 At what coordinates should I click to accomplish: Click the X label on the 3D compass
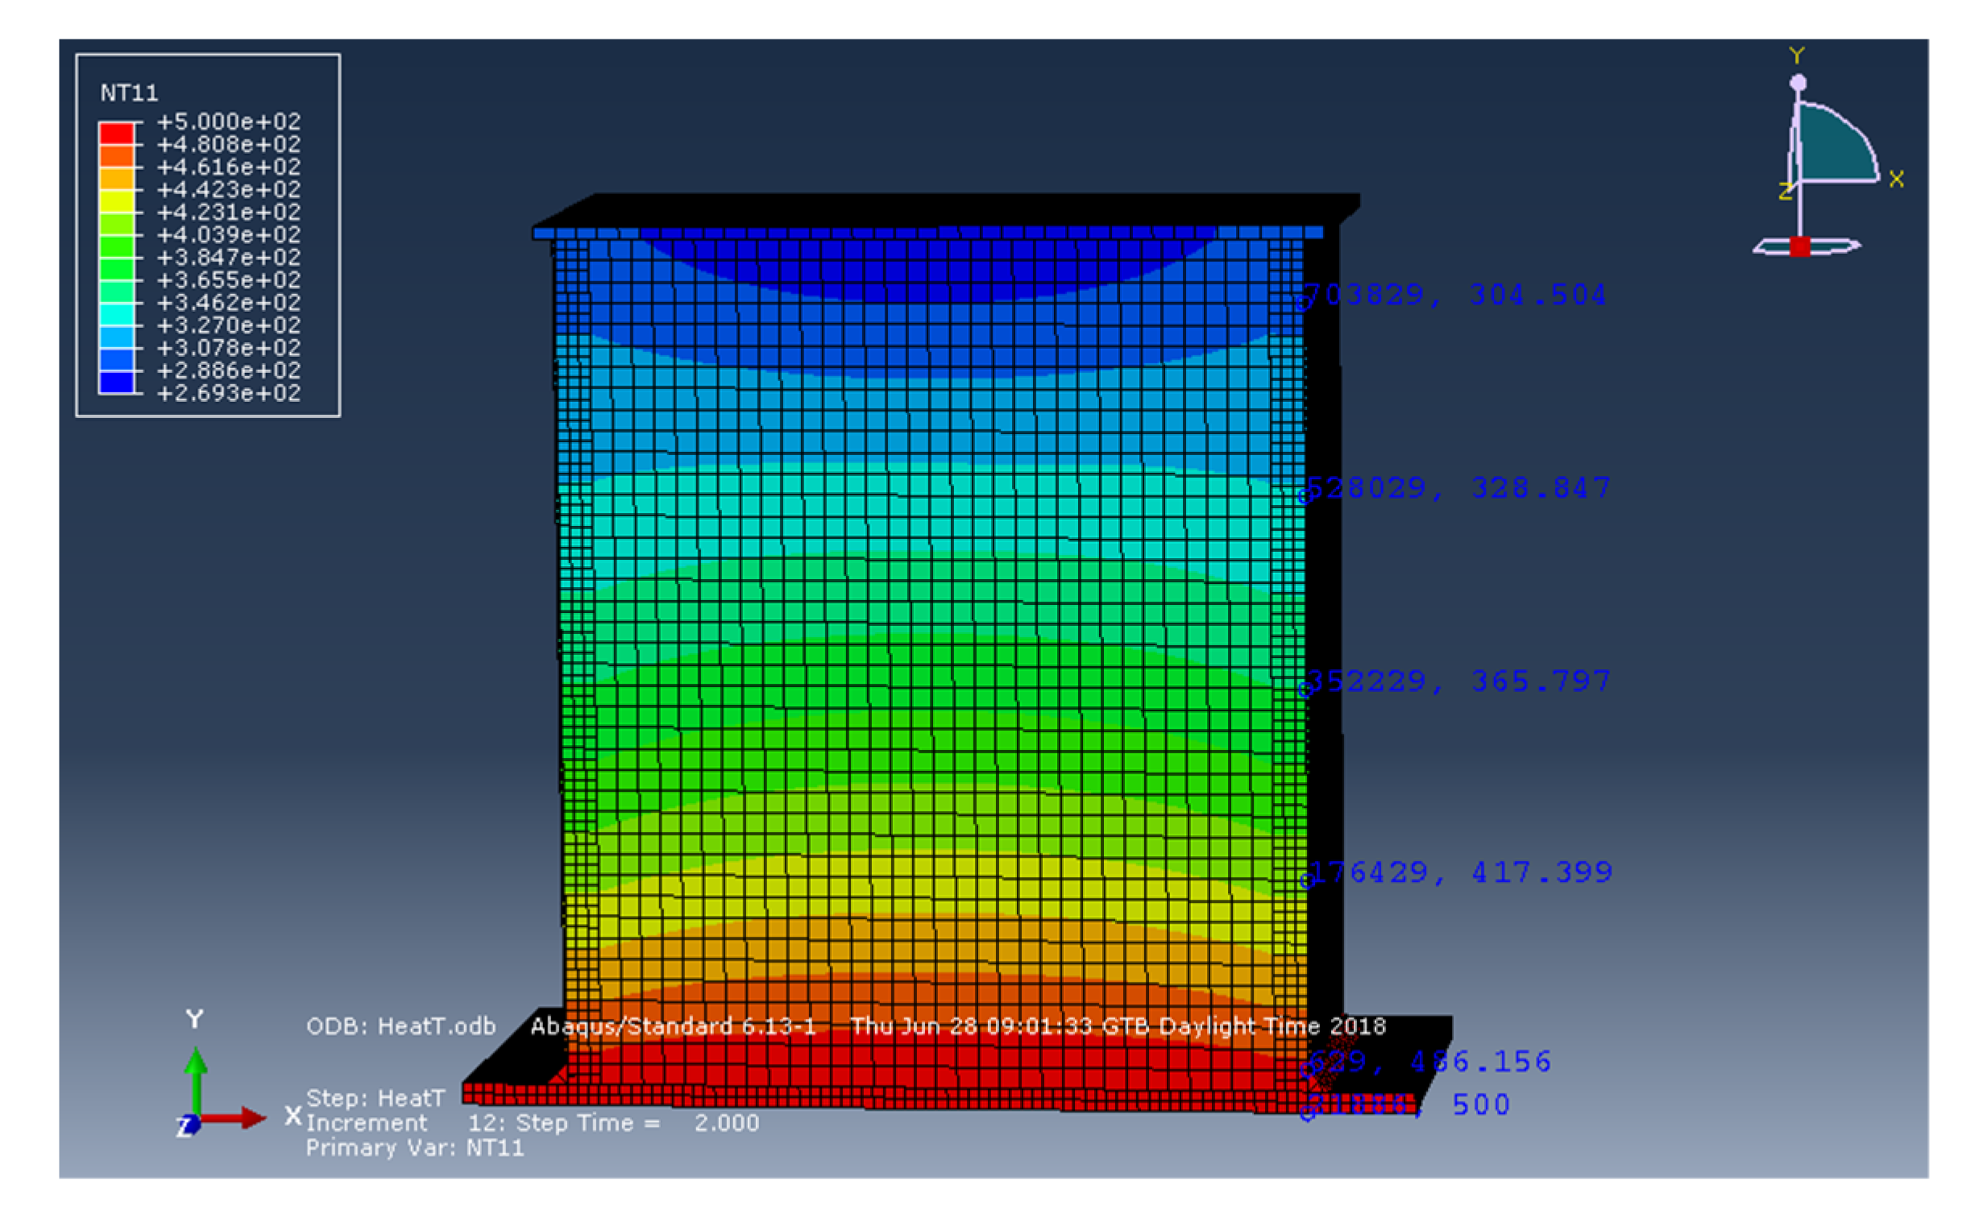coord(1896,179)
